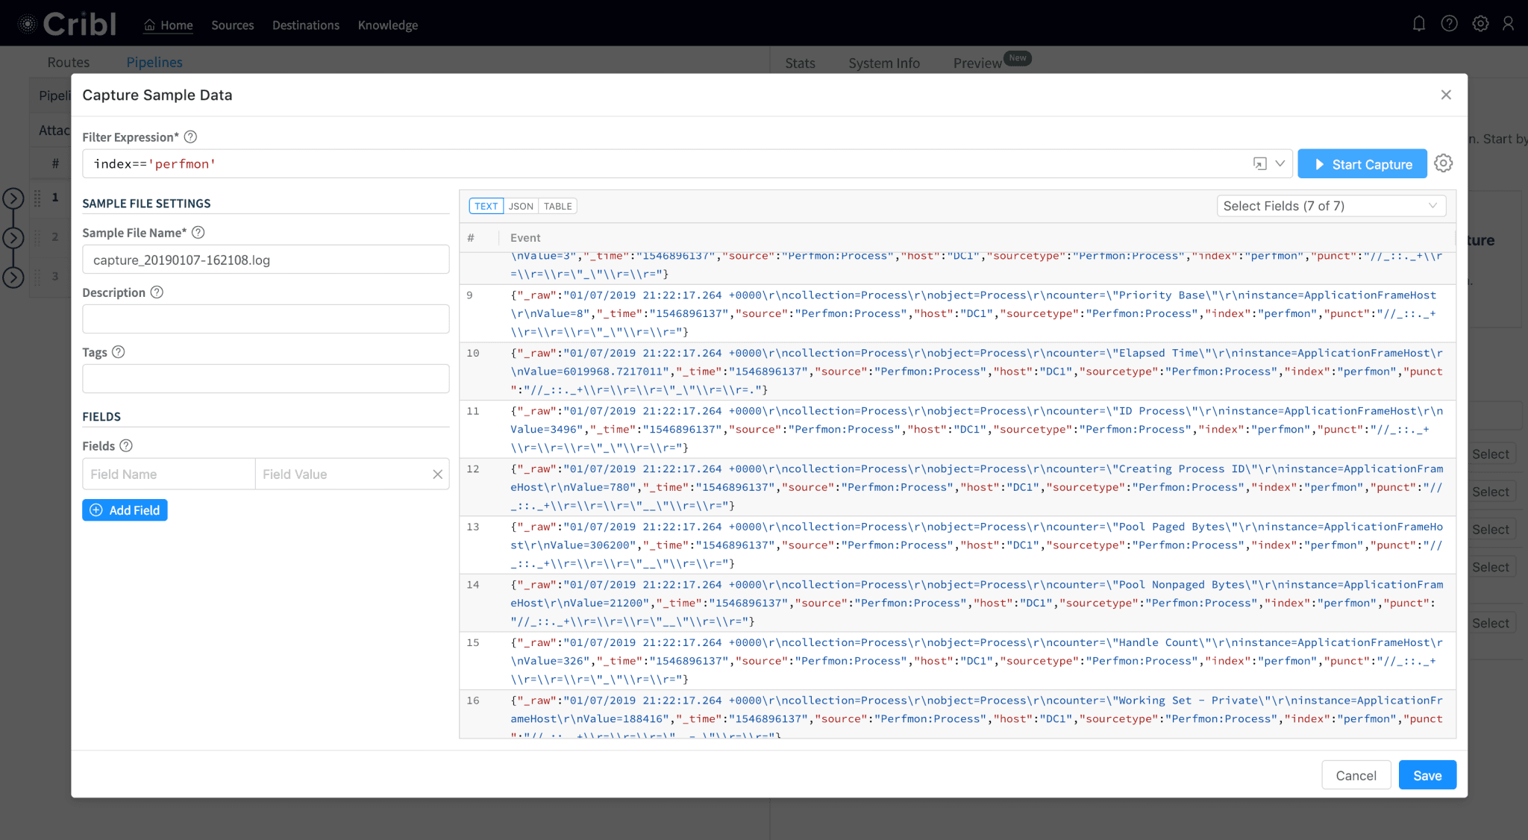Viewport: 1528px width, 840px height.
Task: Click the Sample File Name input field
Action: click(x=266, y=260)
